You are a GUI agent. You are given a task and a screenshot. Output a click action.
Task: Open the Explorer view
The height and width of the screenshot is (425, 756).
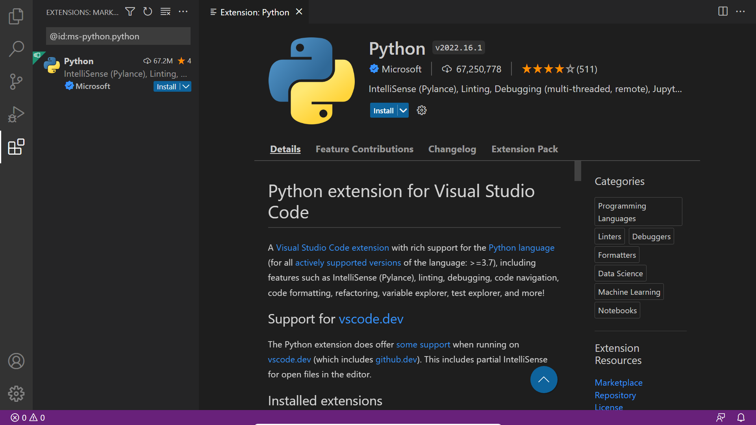pos(16,16)
